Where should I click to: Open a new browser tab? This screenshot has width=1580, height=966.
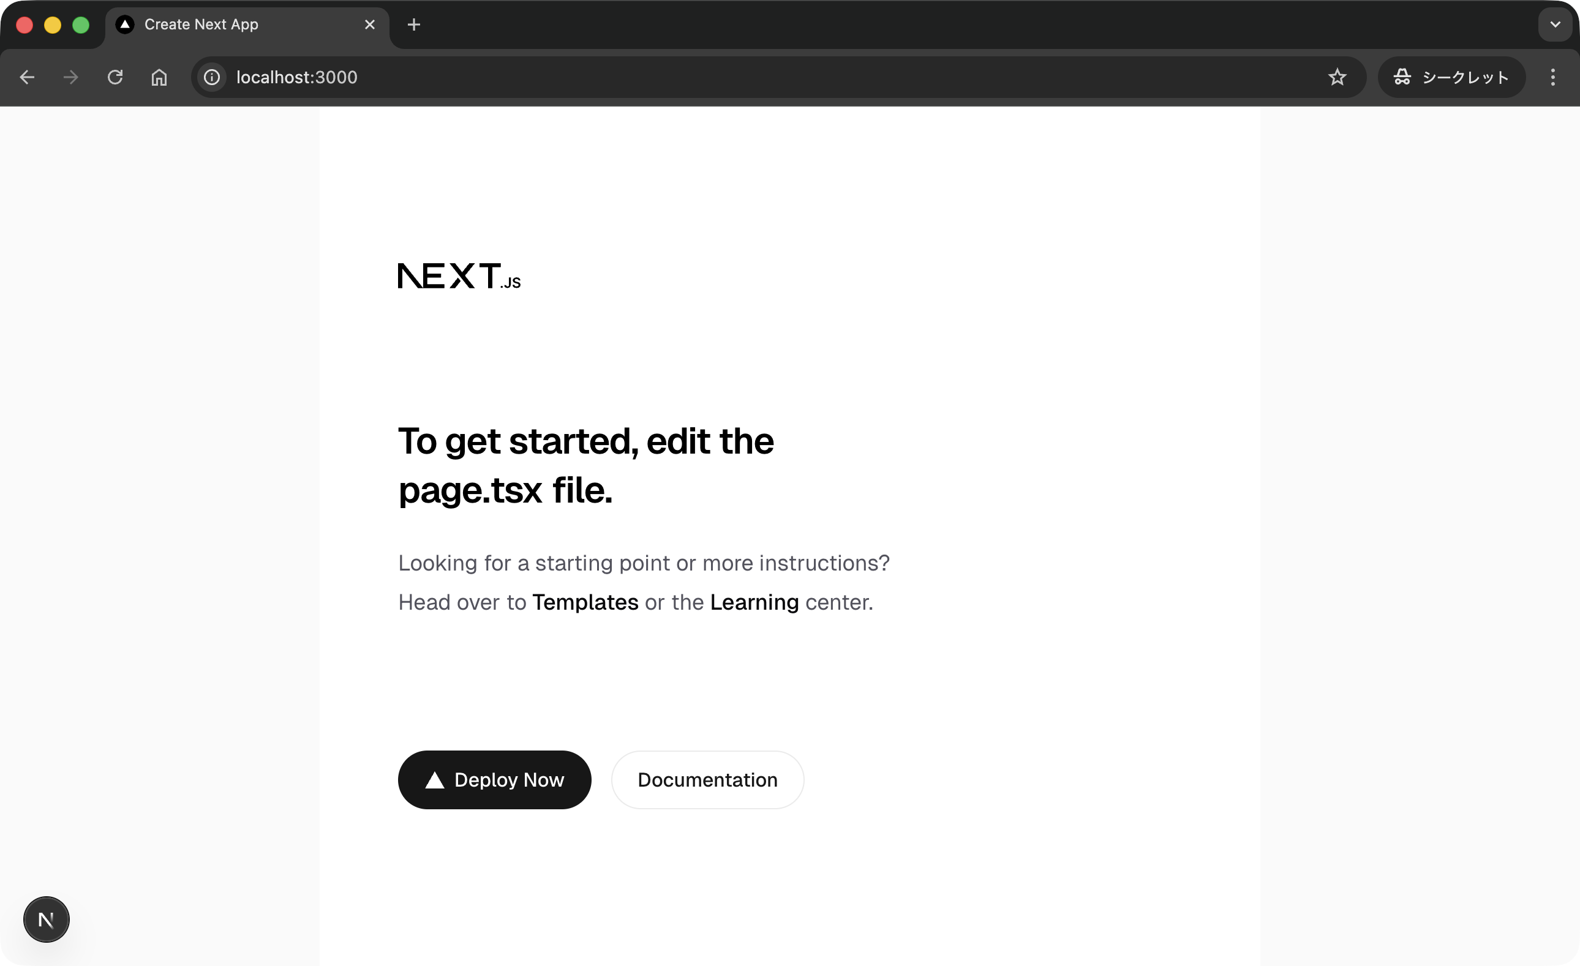tap(413, 24)
